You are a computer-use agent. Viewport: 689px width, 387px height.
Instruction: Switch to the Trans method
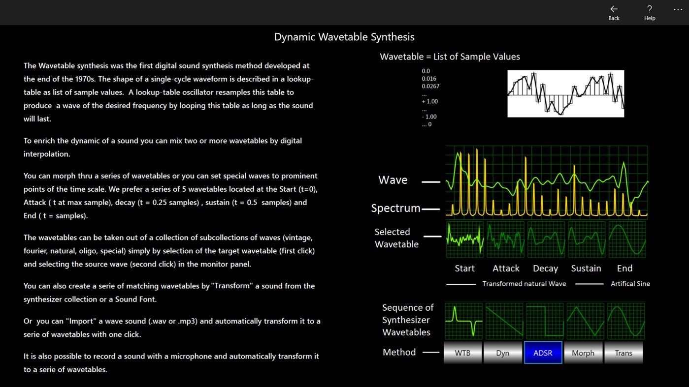point(624,353)
